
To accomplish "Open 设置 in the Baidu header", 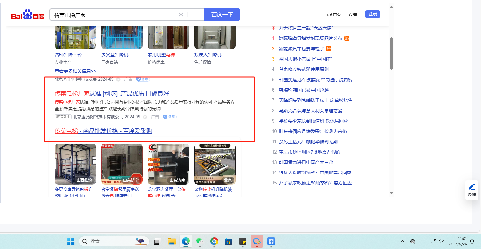I will pos(353,15).
